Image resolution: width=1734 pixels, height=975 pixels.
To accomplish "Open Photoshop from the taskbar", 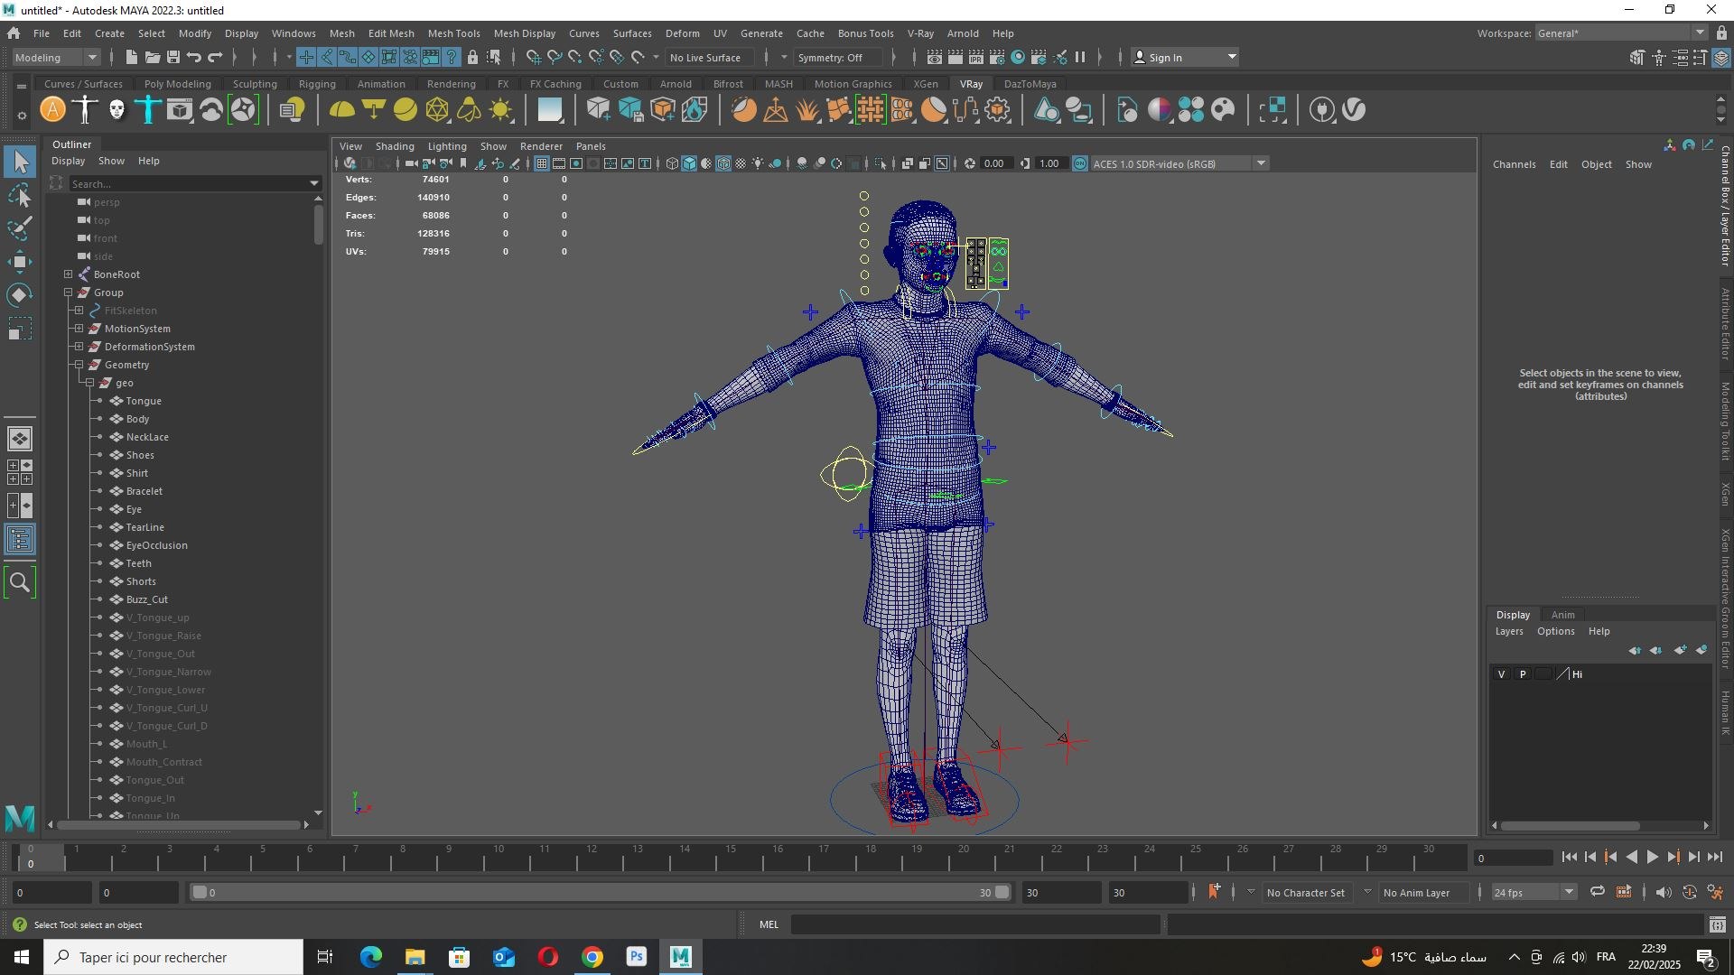I will pyautogui.click(x=637, y=957).
